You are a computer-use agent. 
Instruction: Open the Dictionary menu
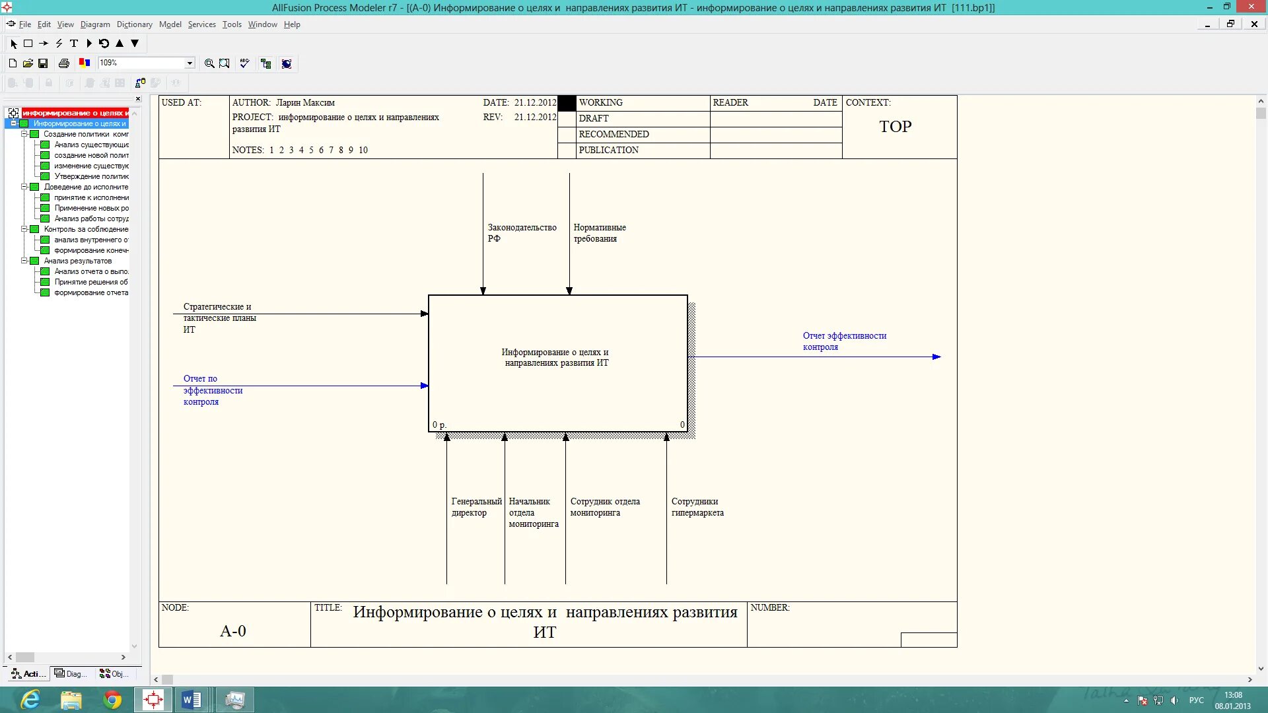click(x=134, y=24)
